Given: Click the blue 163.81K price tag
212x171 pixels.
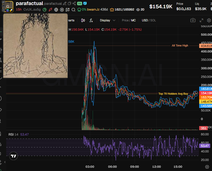Looking at the screenshot, I should click(x=206, y=89).
